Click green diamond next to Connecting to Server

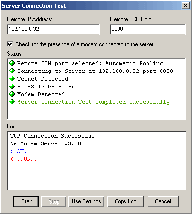pos(12,71)
